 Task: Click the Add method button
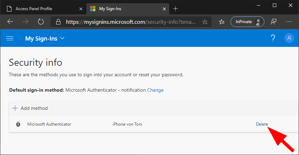[x=30, y=108]
